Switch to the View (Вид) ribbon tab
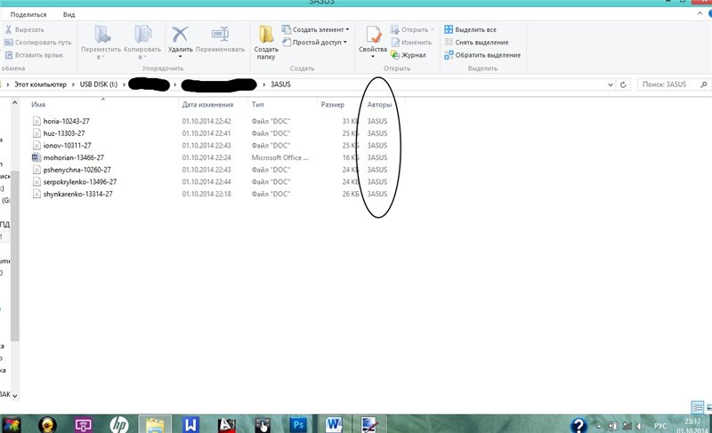The image size is (712, 433). tap(69, 15)
